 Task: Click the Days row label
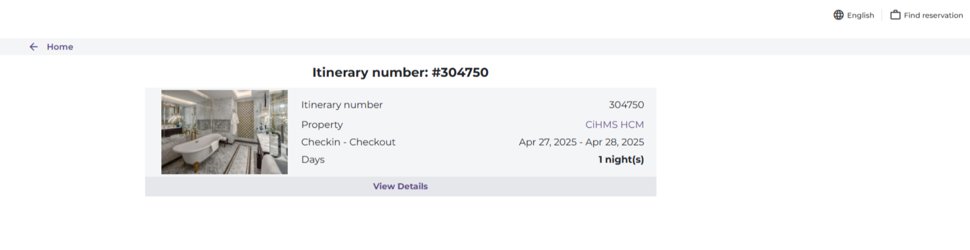click(x=313, y=160)
